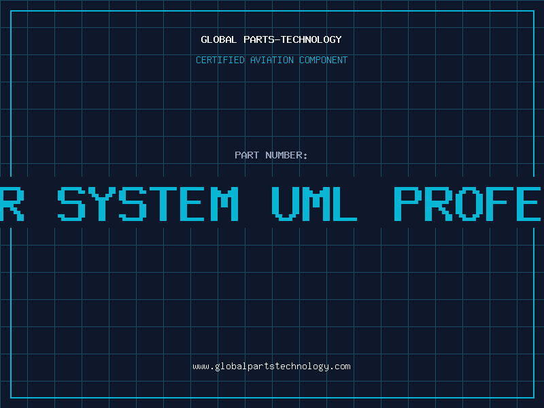The image size is (544, 408).
Task: Click the GLOBAL PARTS-TECHNOLOGY heading
Action: [x=271, y=39]
